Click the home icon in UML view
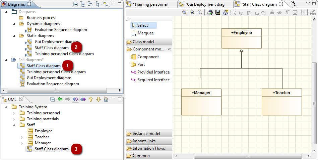318x160 pixels. [x=106, y=99]
